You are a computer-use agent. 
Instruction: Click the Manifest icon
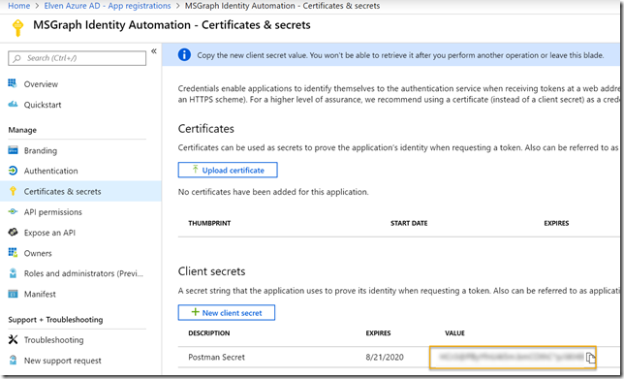coord(13,294)
